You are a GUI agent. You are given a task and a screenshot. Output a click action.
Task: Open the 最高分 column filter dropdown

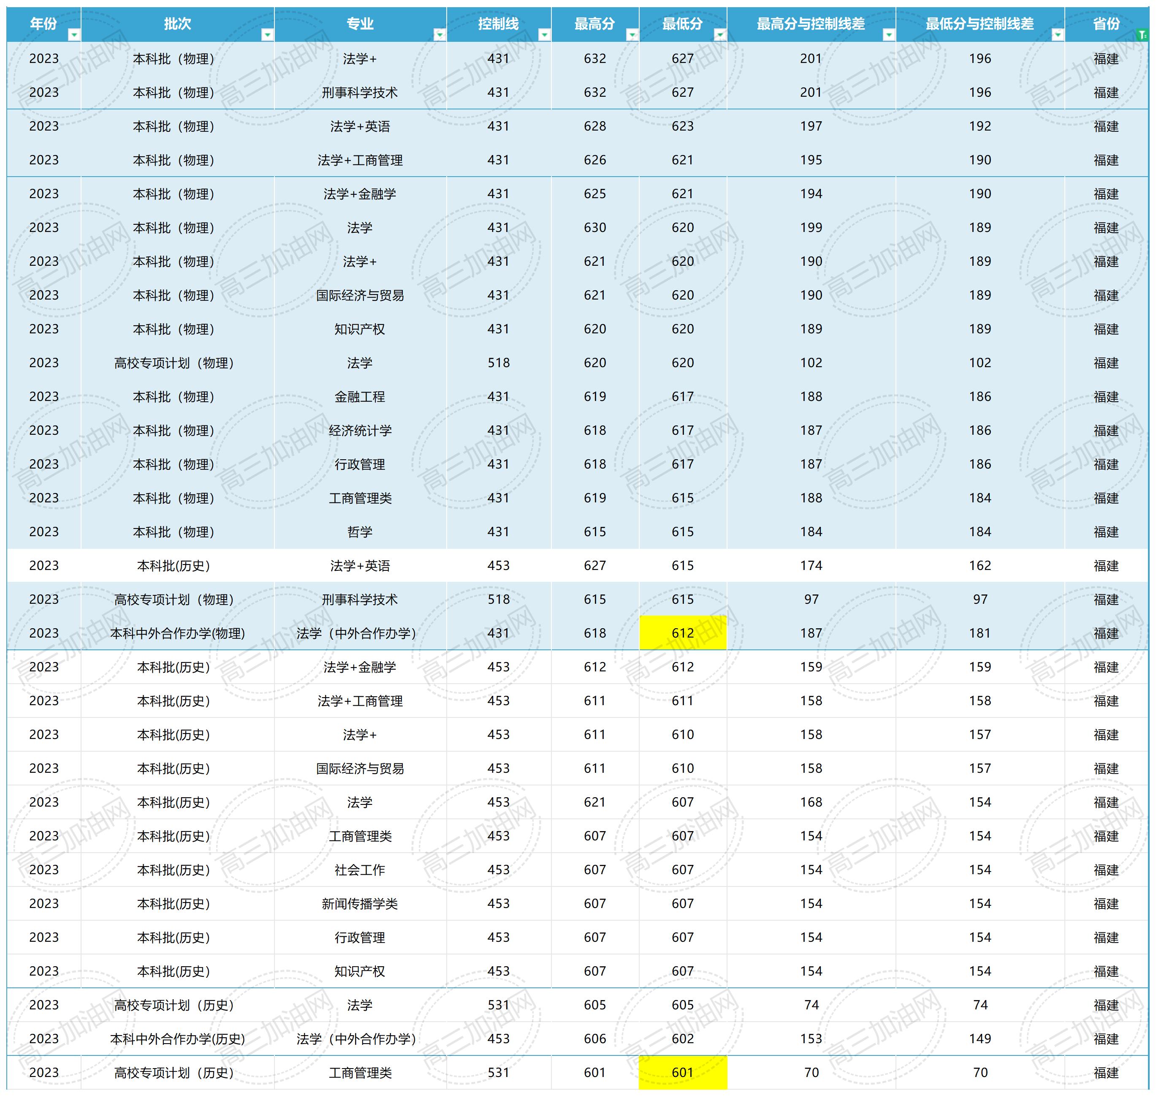(632, 35)
